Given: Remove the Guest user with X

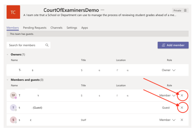Looking at the screenshot, I should pos(182,107).
